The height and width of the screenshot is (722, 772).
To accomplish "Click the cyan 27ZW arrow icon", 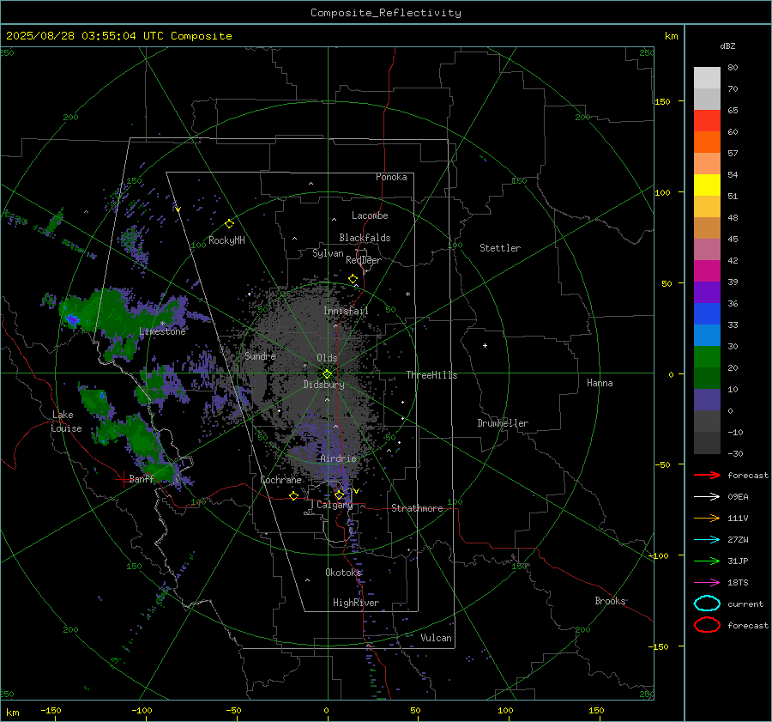I will click(707, 540).
